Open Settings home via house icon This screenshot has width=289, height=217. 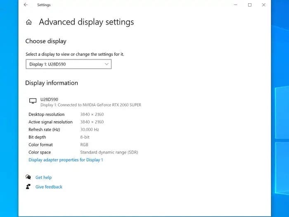(x=29, y=22)
